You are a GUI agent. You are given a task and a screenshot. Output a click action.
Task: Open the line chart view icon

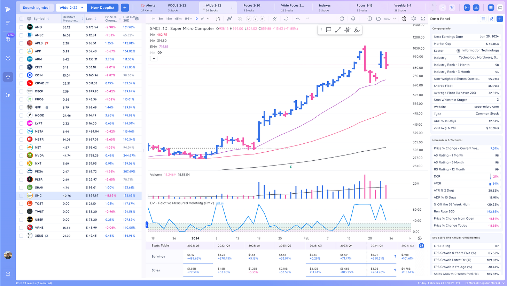[467, 7]
